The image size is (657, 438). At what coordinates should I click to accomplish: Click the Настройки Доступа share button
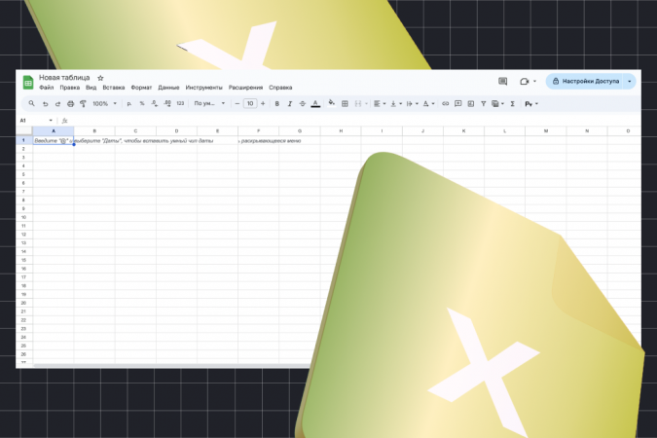(584, 82)
